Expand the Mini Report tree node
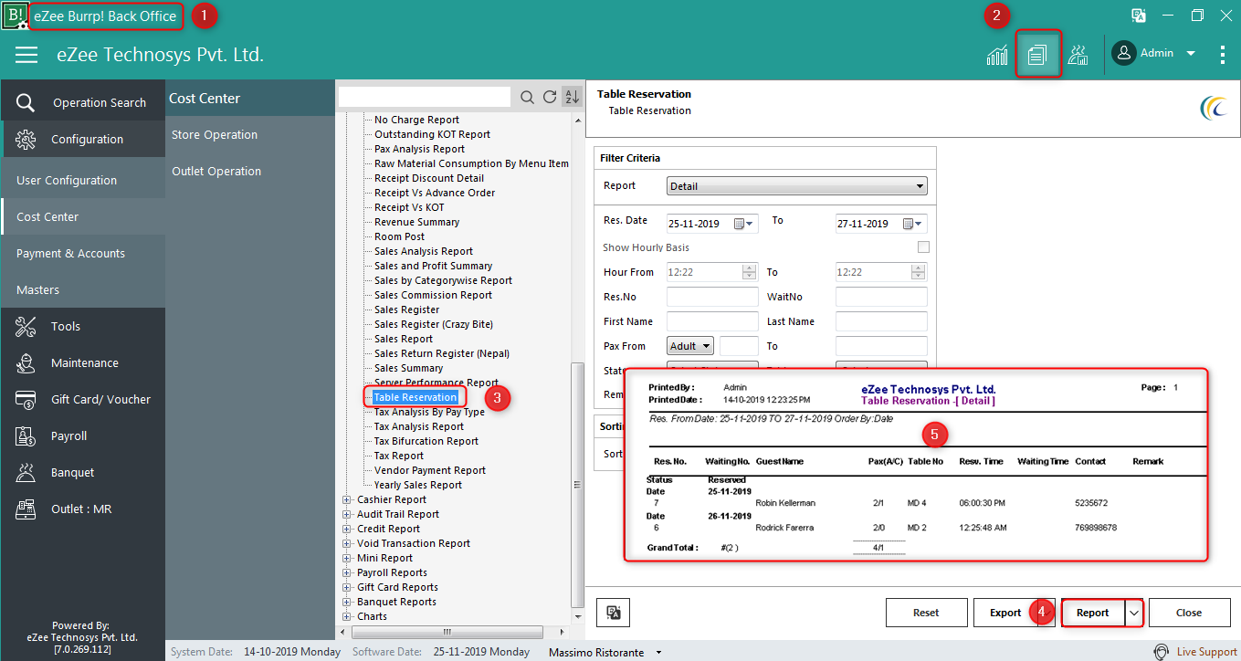The height and width of the screenshot is (661, 1241). (x=347, y=558)
